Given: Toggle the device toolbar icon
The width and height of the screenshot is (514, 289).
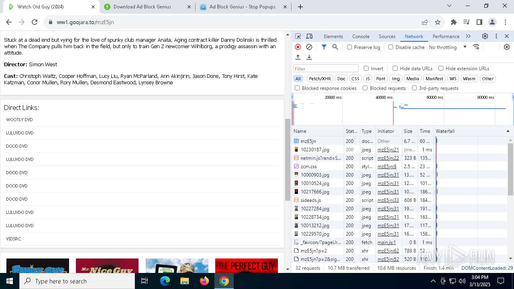Looking at the screenshot, I should tap(309, 36).
